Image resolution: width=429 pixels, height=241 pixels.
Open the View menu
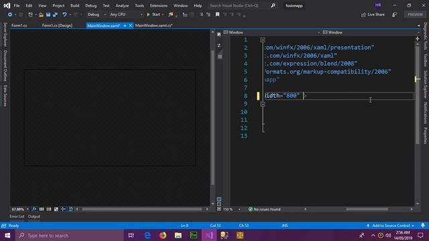tap(42, 5)
